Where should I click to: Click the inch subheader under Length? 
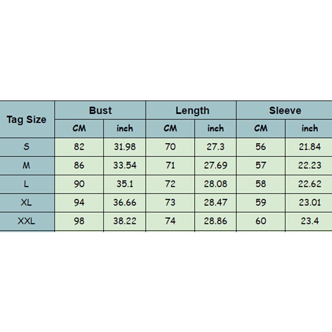coord(215,129)
